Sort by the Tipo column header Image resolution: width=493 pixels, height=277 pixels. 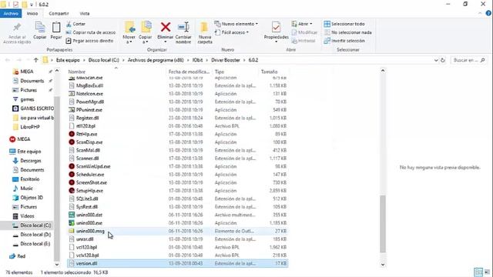[x=219, y=72]
